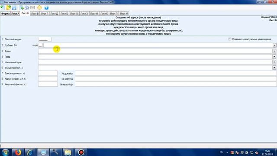
Task: Switch to the Форма tab
Action: tap(5, 13)
